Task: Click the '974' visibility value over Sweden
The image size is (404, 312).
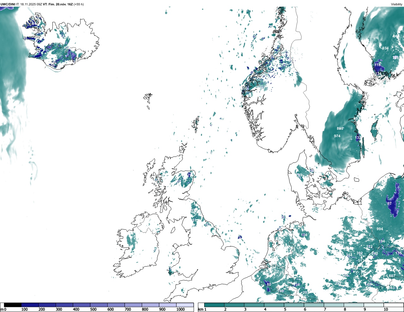Action: coord(337,136)
